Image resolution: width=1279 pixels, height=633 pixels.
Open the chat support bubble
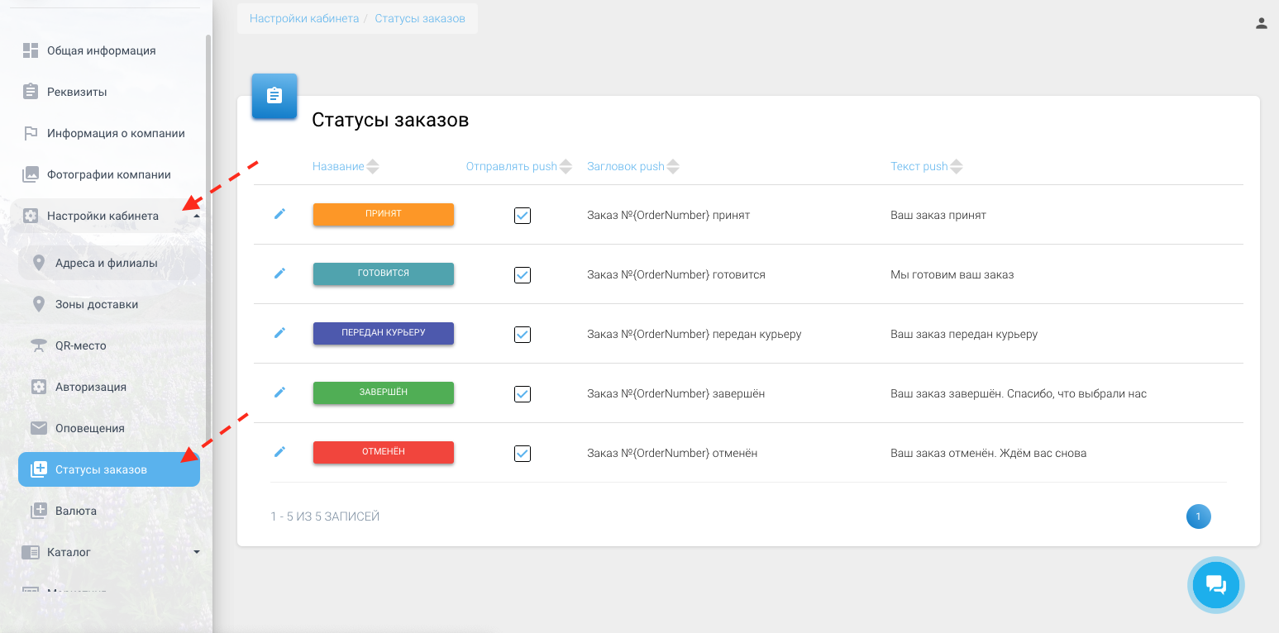click(1216, 585)
